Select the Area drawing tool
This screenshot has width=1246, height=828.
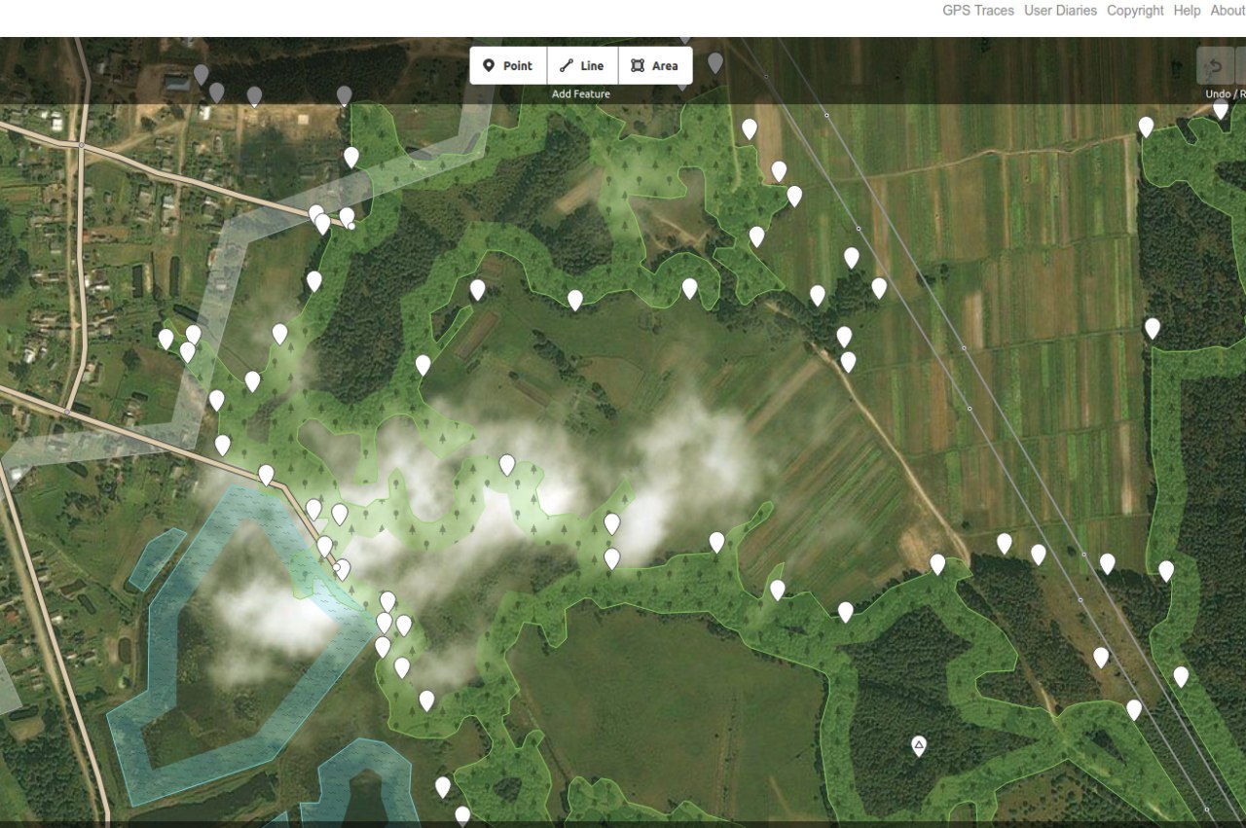(x=655, y=66)
